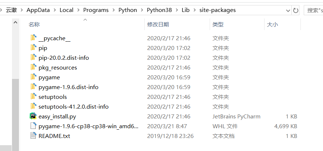Viewport: 323px width, 151px height.
Task: Navigate to AppData in the breadcrumb
Action: pyautogui.click(x=38, y=10)
